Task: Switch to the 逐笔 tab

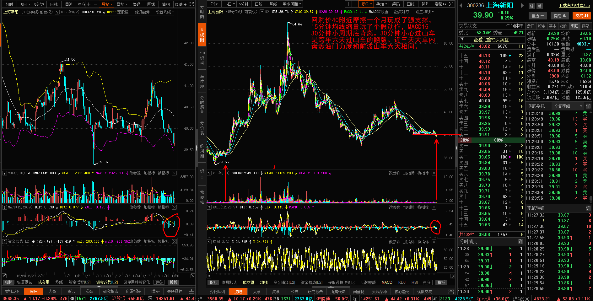Action: (585, 26)
